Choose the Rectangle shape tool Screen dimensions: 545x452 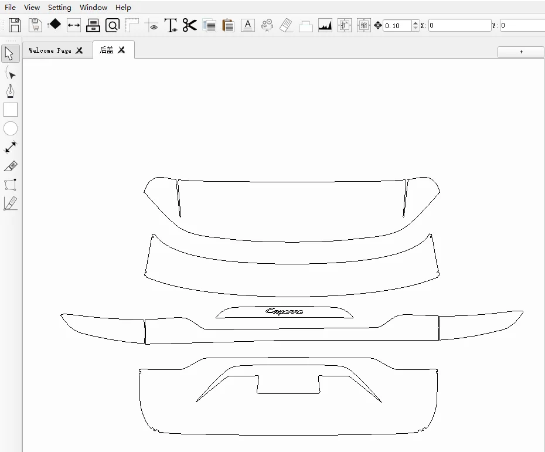click(11, 110)
